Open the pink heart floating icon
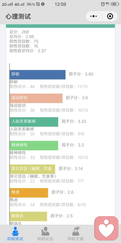This screenshot has width=121, height=243. [106, 228]
